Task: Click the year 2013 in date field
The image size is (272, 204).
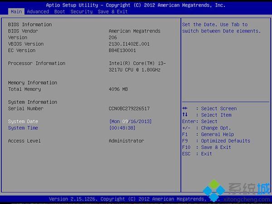Action: tap(145, 121)
